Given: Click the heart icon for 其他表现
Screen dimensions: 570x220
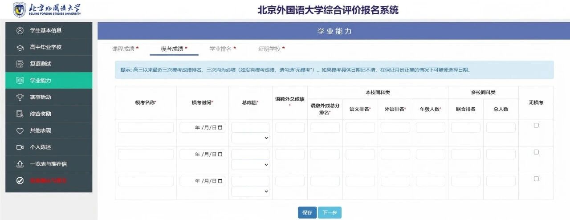Looking at the screenshot, I should point(20,130).
